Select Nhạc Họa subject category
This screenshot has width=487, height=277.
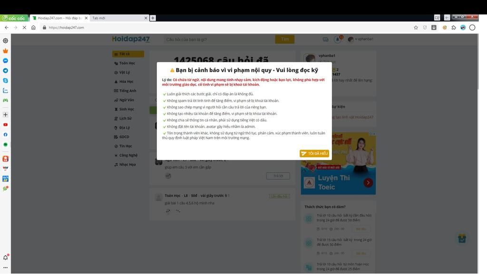click(125, 164)
